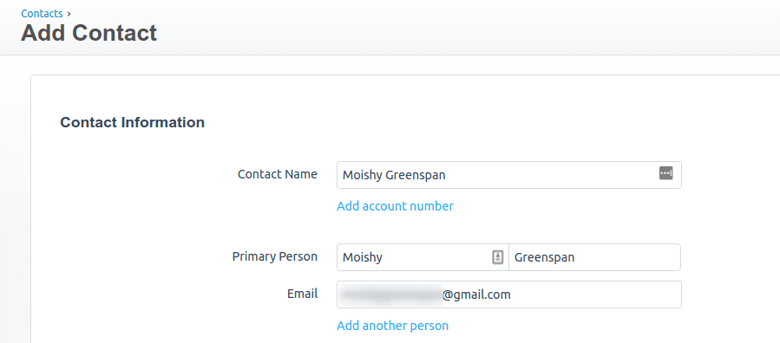Click the Add Contact page title
The width and height of the screenshot is (780, 343).
click(x=89, y=33)
